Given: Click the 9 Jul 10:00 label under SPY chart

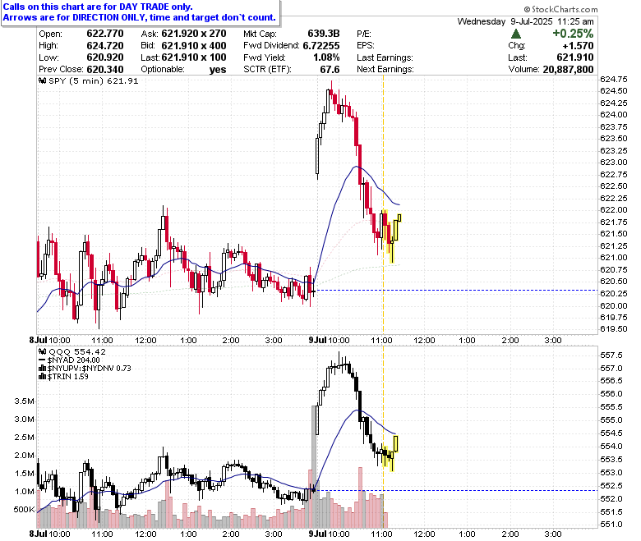Looking at the screenshot, I should (x=329, y=340).
